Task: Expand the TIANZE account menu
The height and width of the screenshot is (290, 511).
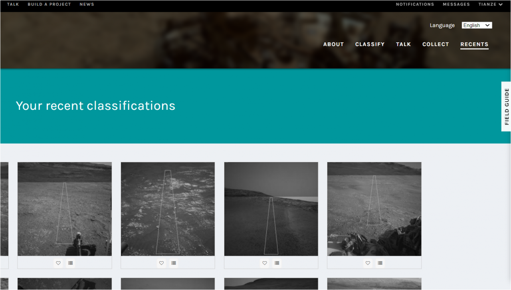Action: pyautogui.click(x=491, y=4)
